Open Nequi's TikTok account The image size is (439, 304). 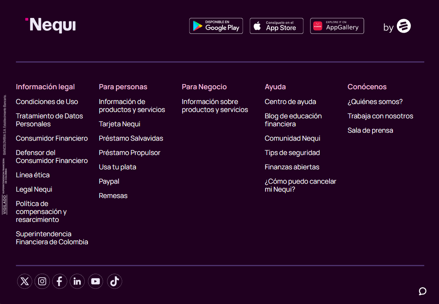pyautogui.click(x=115, y=281)
